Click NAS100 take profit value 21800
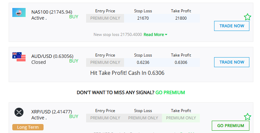260x133 pixels. pyautogui.click(x=181, y=18)
